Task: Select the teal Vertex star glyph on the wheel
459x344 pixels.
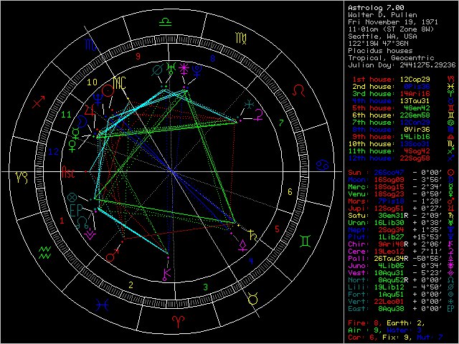Action: 249,104
